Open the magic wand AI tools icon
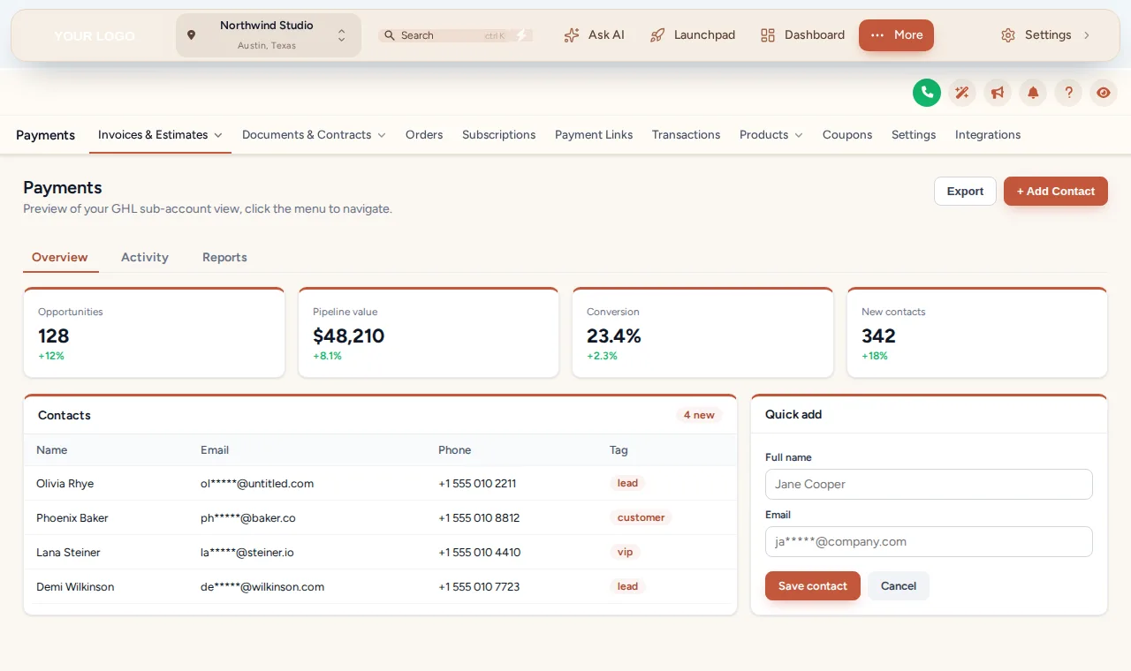 pos(962,93)
